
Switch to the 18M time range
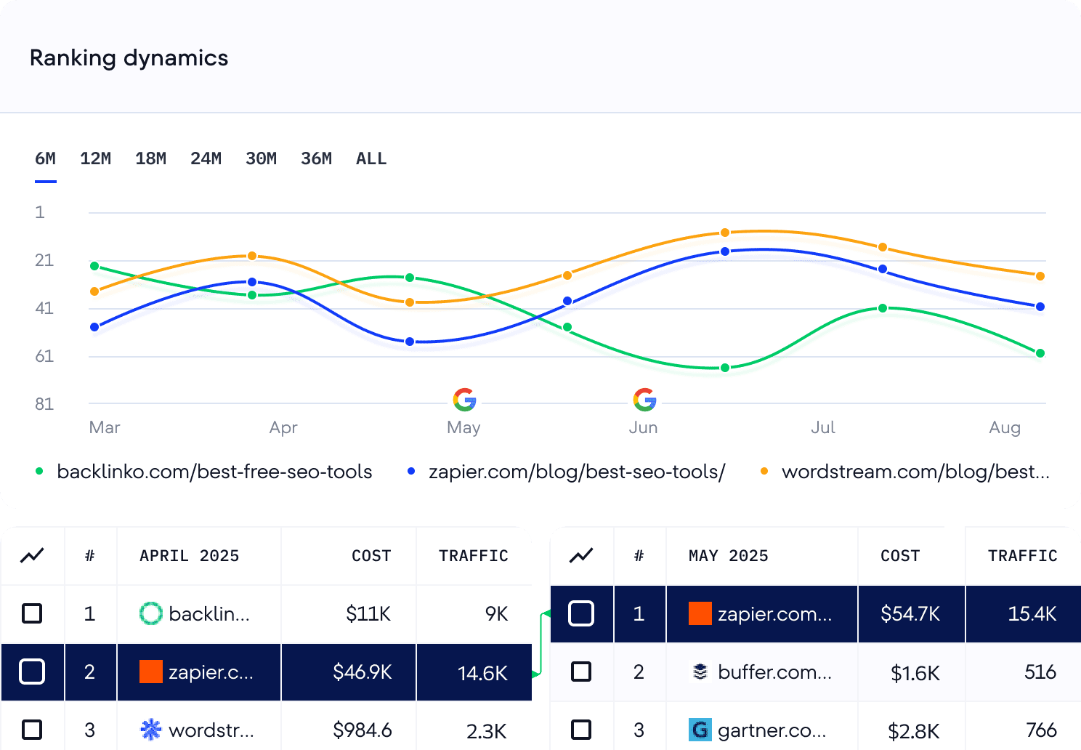(x=150, y=158)
